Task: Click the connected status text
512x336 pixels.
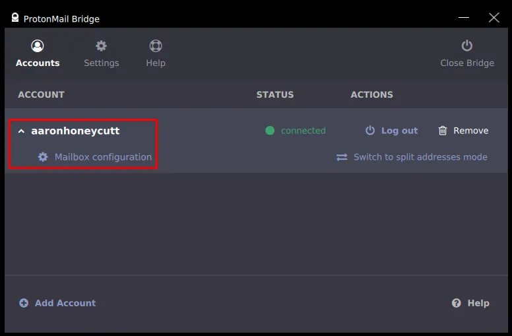Action: click(303, 131)
